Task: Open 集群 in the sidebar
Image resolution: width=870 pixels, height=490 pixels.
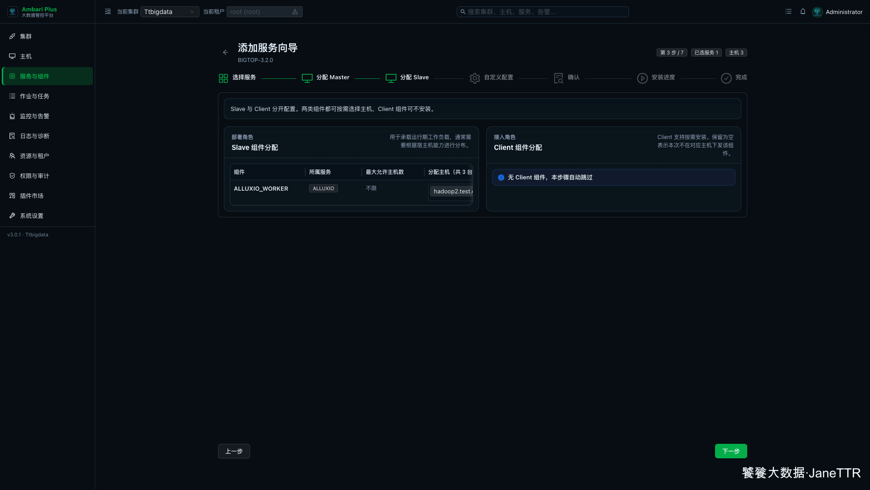Action: click(x=48, y=36)
